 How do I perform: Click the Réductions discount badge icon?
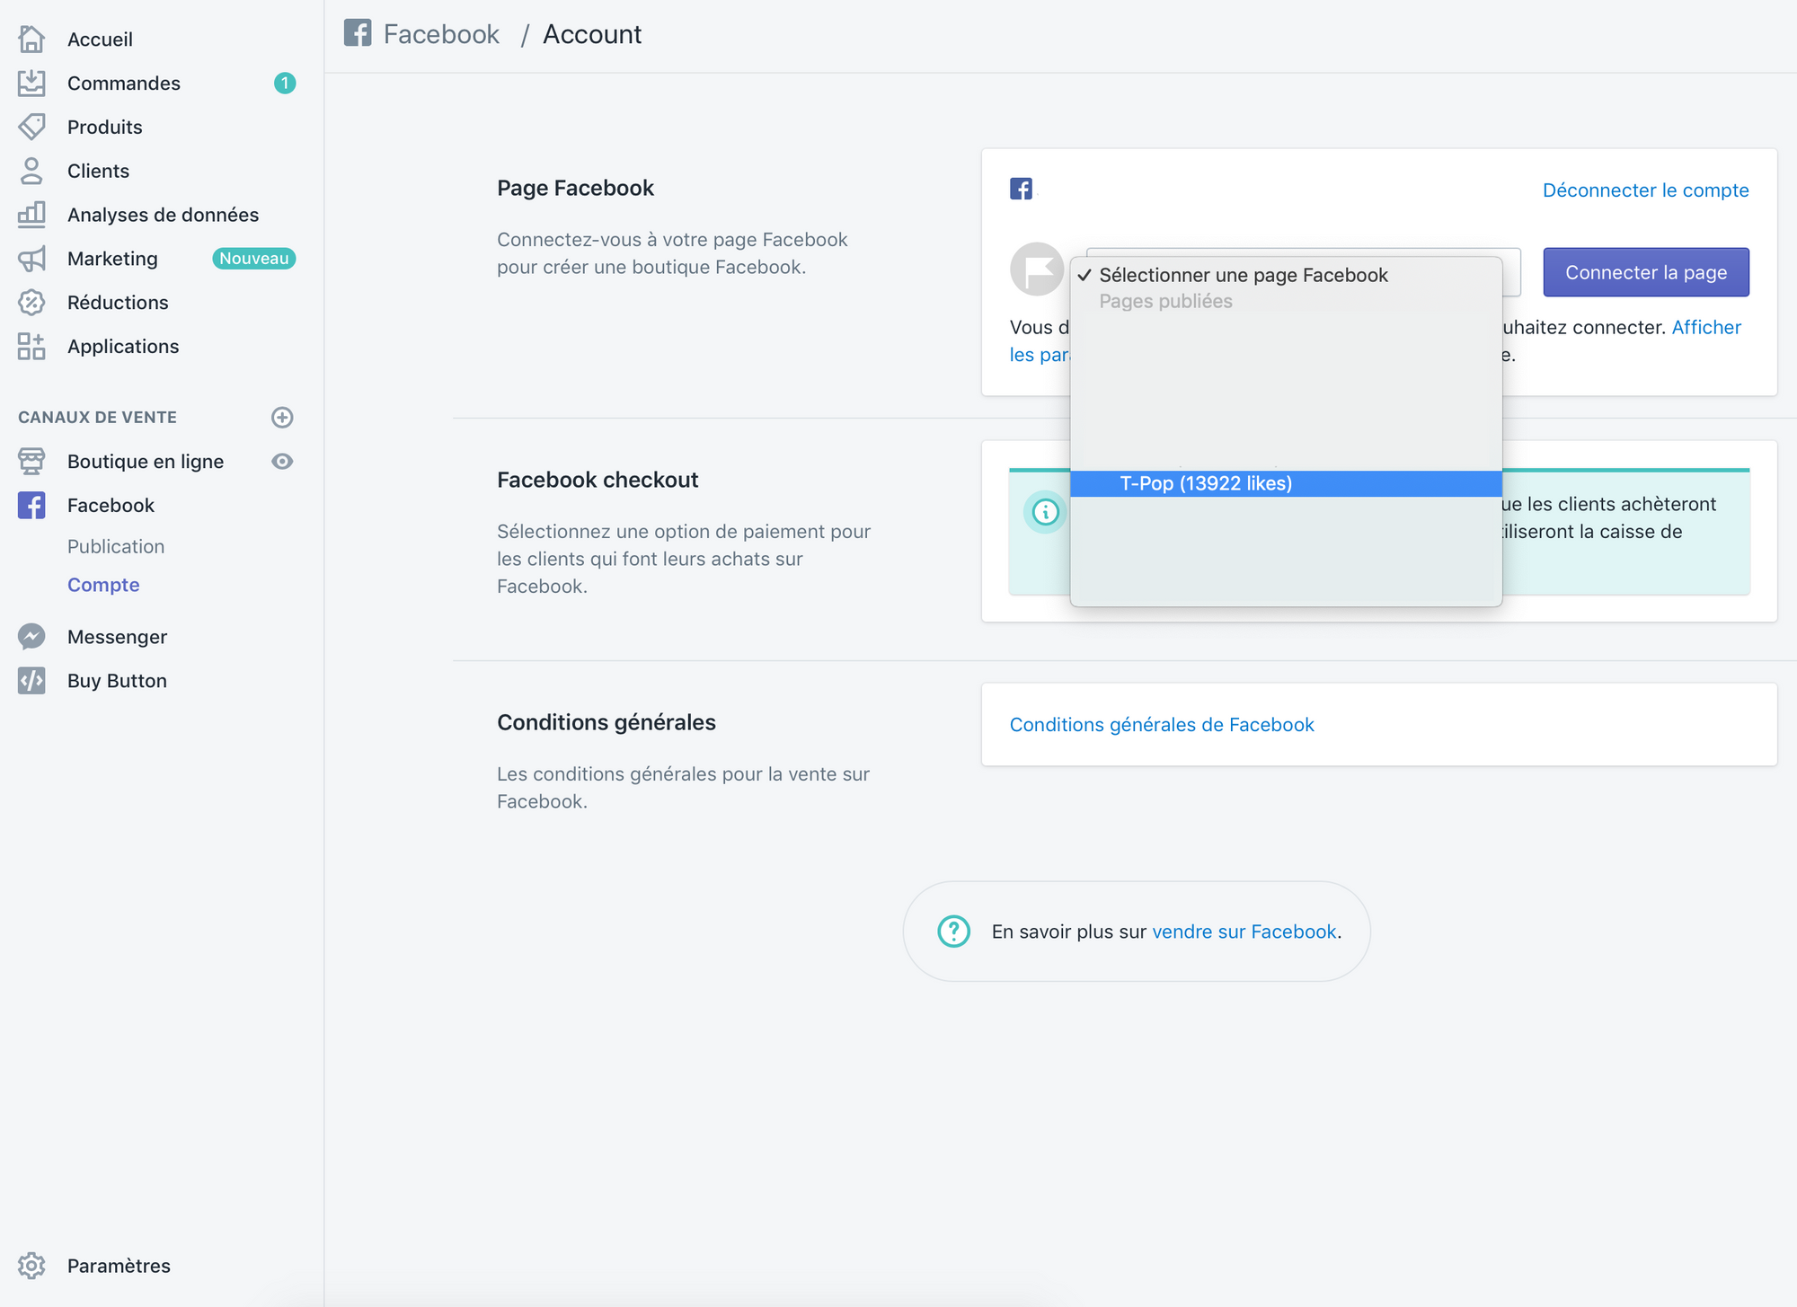(31, 303)
